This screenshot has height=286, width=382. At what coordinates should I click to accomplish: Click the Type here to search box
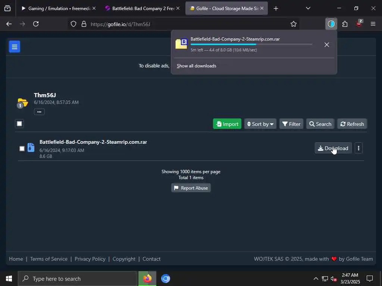pyautogui.click(x=78, y=279)
